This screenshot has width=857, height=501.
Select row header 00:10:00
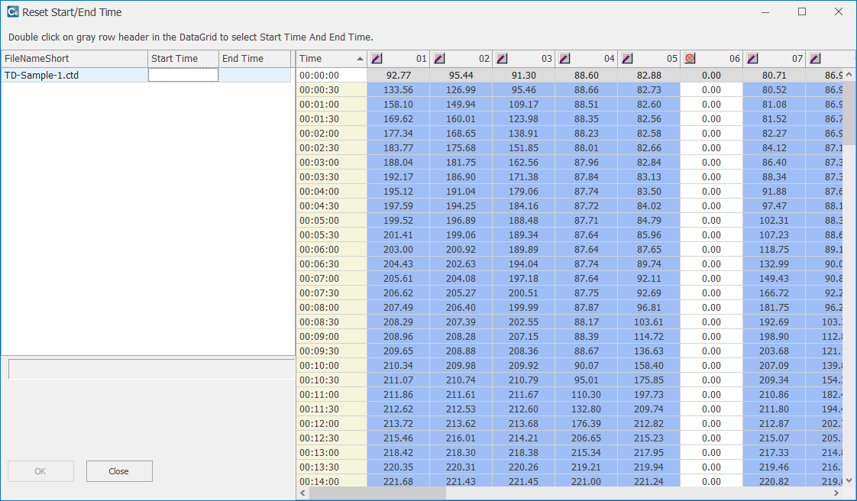[x=331, y=366]
